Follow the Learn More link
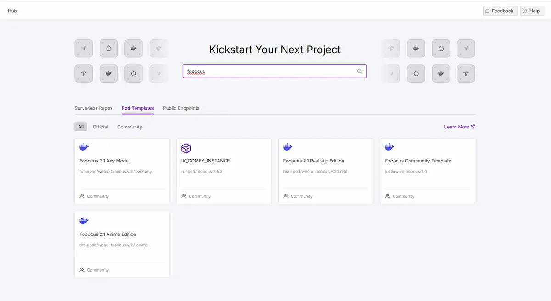 [459, 127]
